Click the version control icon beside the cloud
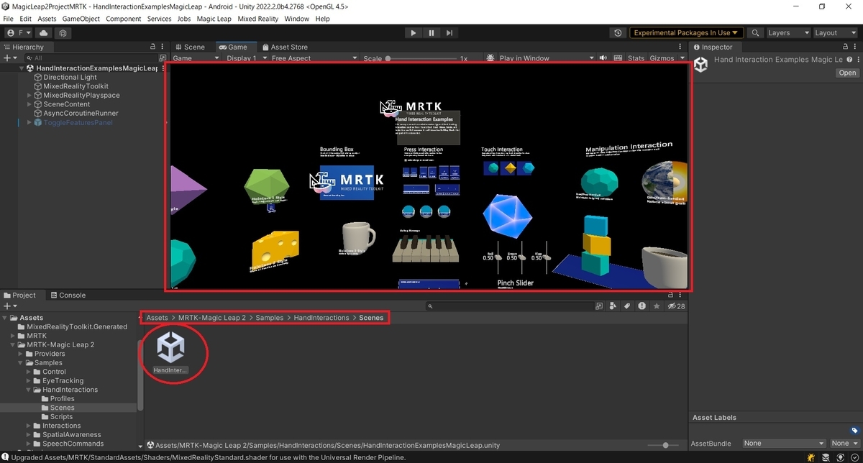 [63, 33]
